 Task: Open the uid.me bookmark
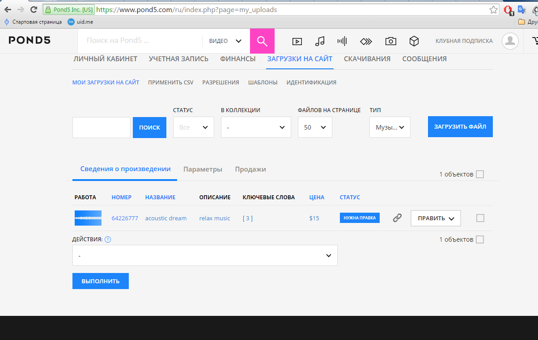80,21
